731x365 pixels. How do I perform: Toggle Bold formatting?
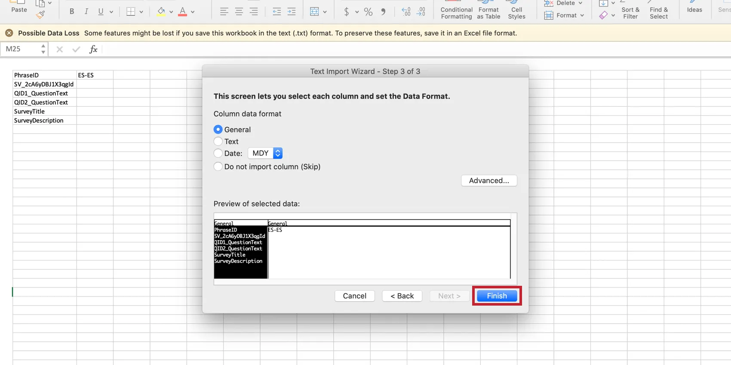tap(72, 12)
